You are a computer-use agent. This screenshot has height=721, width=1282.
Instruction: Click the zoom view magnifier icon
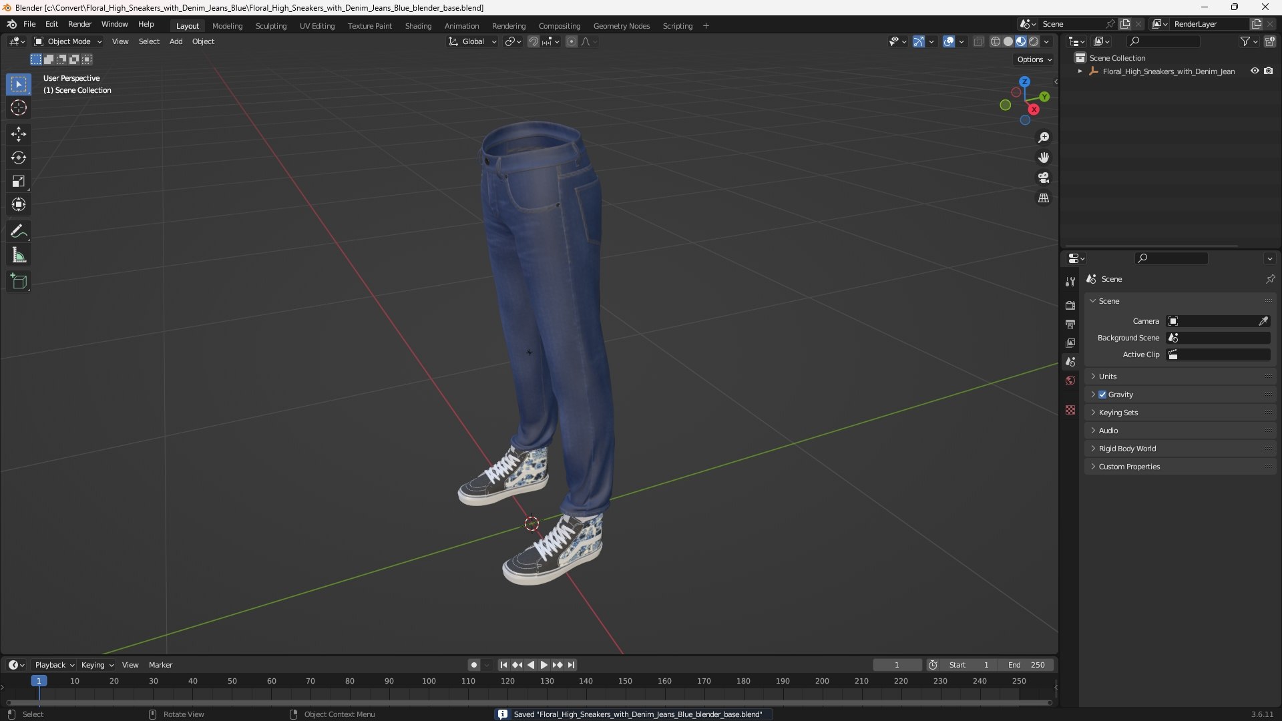pyautogui.click(x=1044, y=138)
